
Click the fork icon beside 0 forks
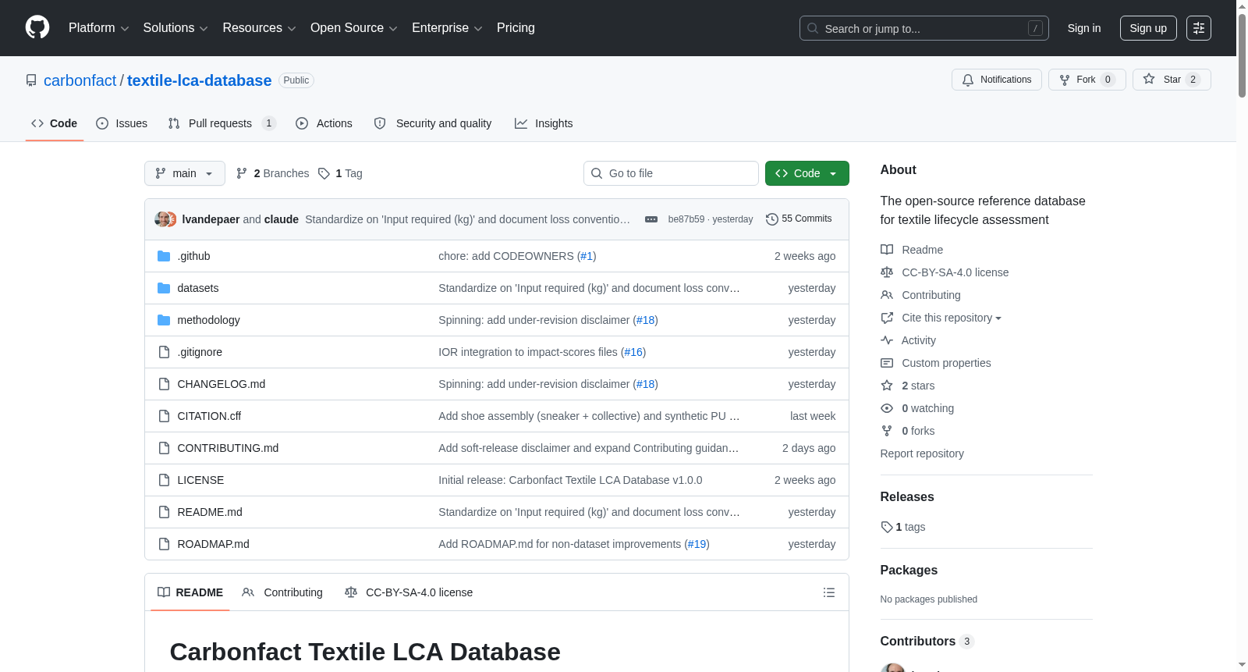point(887,431)
